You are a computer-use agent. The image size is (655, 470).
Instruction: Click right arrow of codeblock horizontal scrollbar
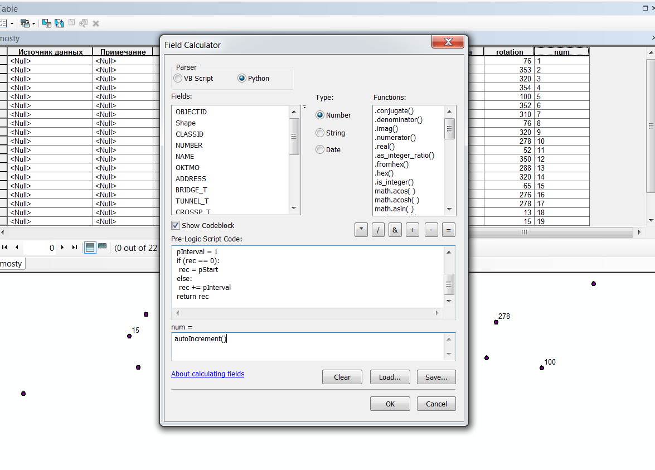437,313
